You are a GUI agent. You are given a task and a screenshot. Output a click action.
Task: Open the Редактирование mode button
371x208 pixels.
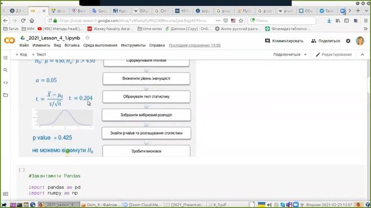click(x=334, y=54)
